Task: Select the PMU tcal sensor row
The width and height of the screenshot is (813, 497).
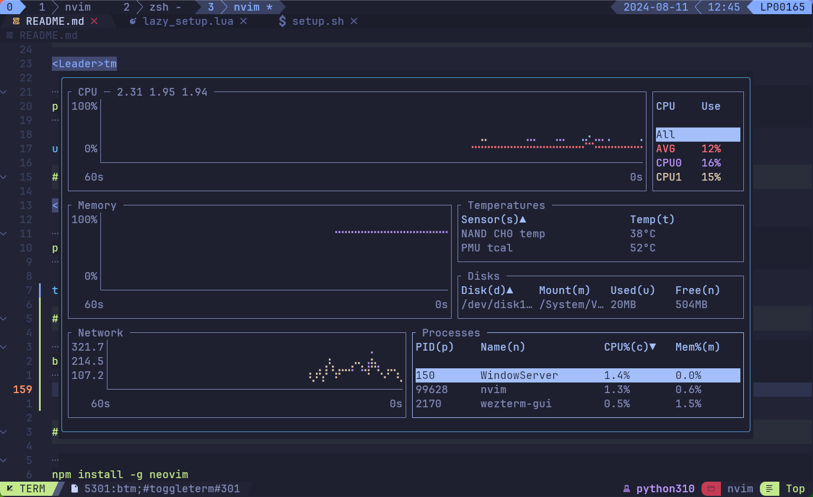Action: [x=600, y=248]
